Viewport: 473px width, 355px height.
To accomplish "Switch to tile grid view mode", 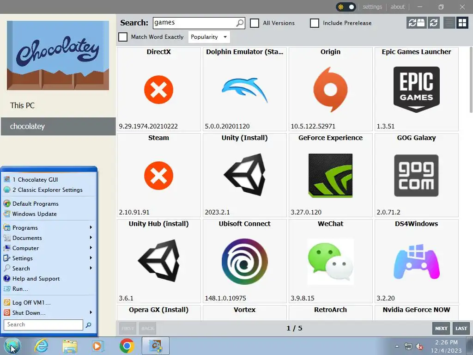I will [x=462, y=23].
